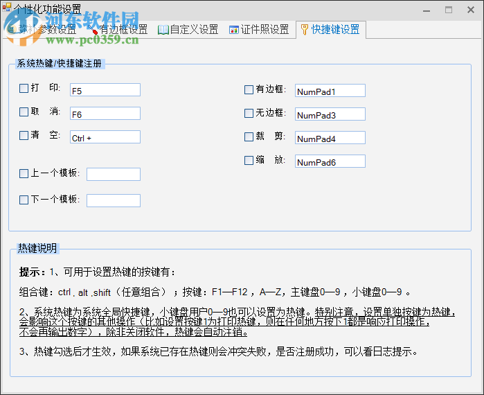Toggle the 下一个模板 checkbox

[24, 200]
